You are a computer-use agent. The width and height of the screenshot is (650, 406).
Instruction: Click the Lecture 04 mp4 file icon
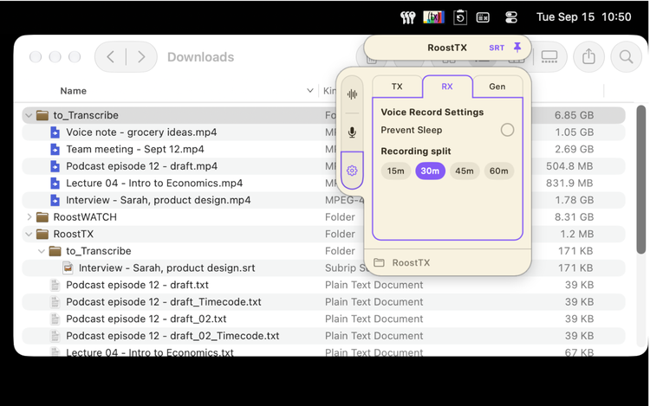pyautogui.click(x=55, y=184)
